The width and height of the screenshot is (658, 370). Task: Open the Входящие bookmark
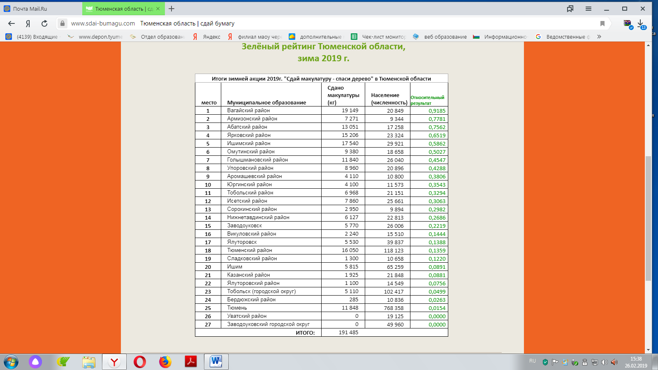[x=33, y=37]
